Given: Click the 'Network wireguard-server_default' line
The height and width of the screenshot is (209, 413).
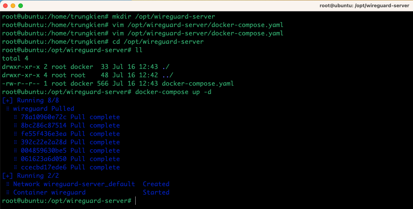Looking at the screenshot, I should pyautogui.click(x=74, y=184).
